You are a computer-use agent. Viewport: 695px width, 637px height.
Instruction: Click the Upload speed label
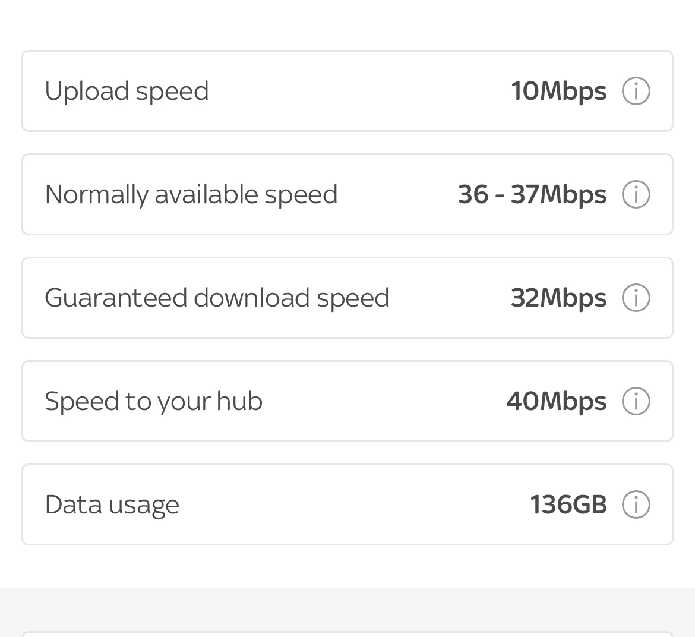coord(127,91)
